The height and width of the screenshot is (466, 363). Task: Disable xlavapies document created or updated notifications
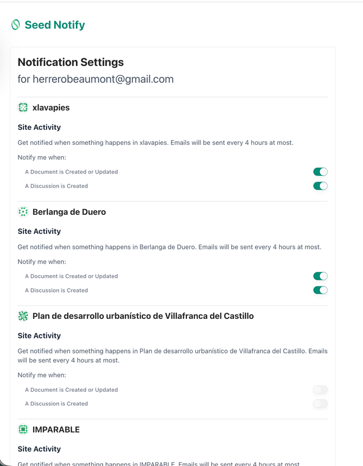[x=320, y=172]
